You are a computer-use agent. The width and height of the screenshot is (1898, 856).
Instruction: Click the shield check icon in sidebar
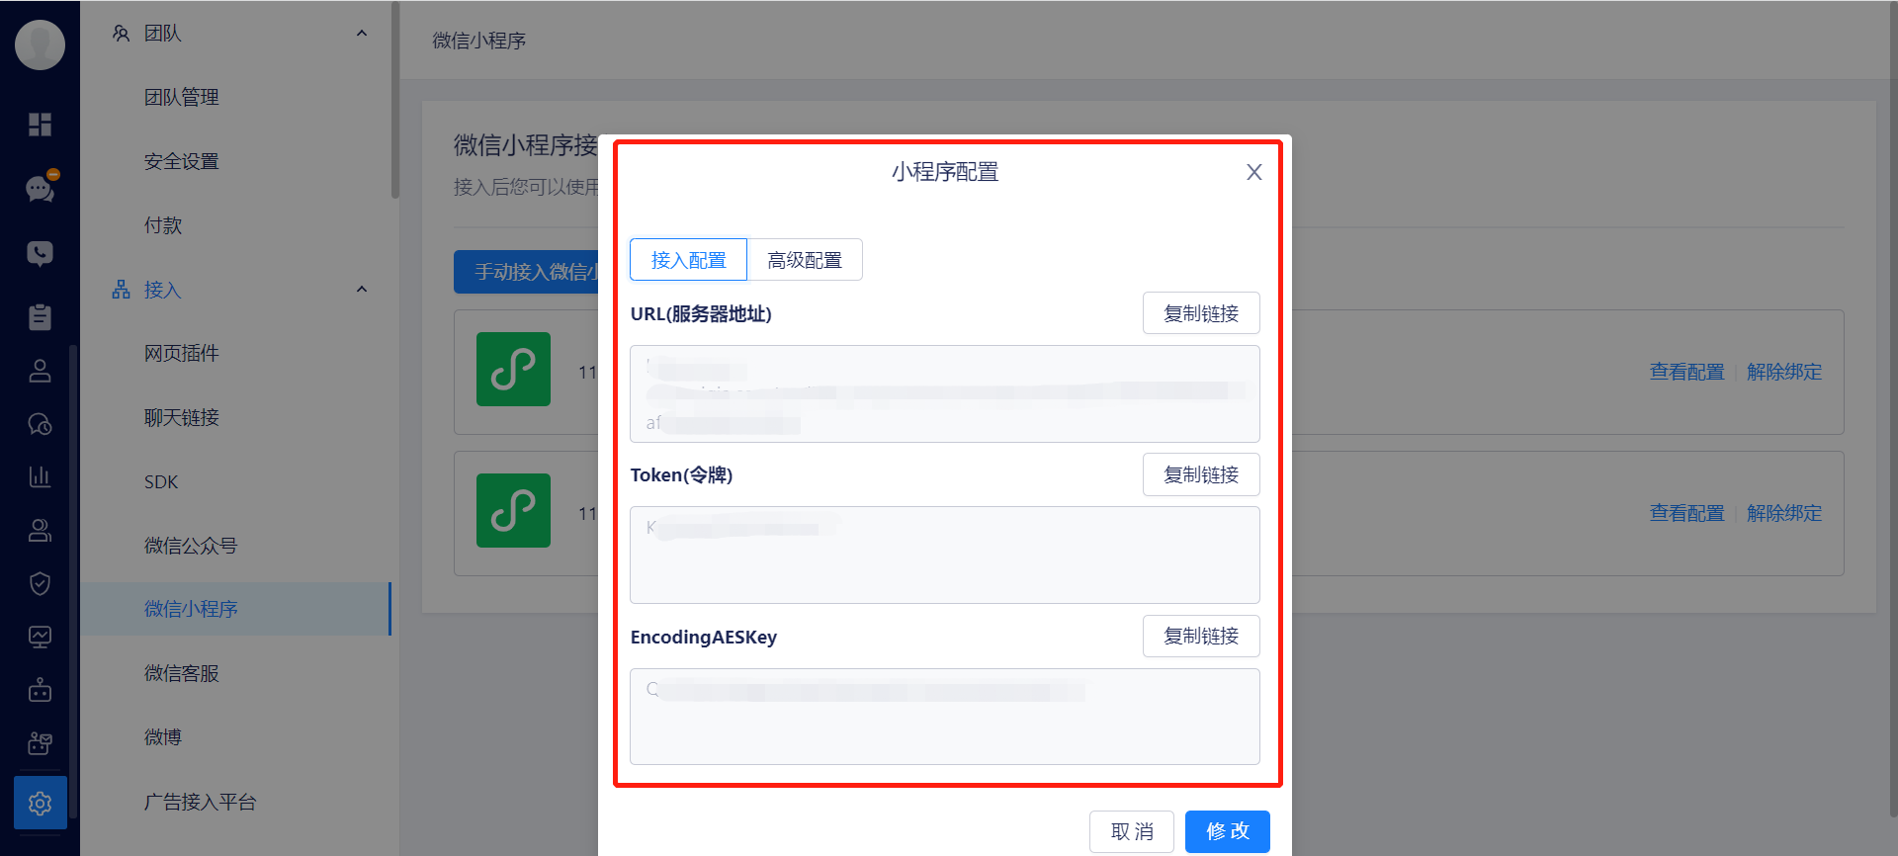coord(40,583)
